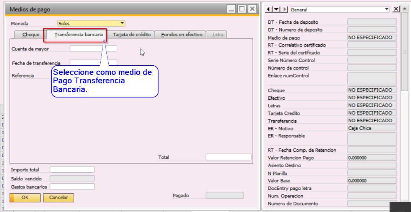Click the left arrow in side panel header
The height and width of the screenshot is (212, 411).
(268, 9)
